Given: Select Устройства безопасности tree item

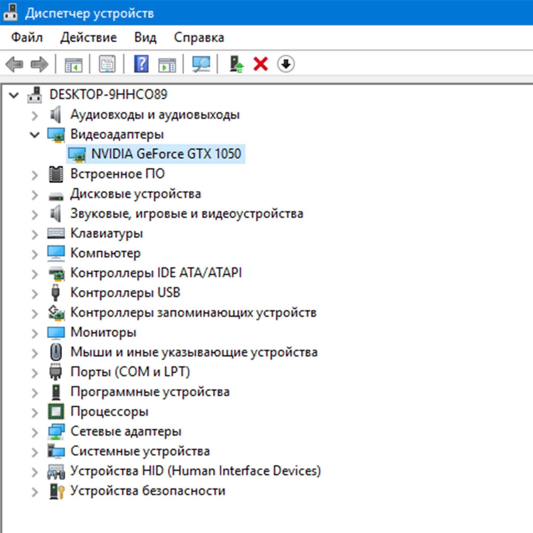Looking at the screenshot, I should [148, 491].
